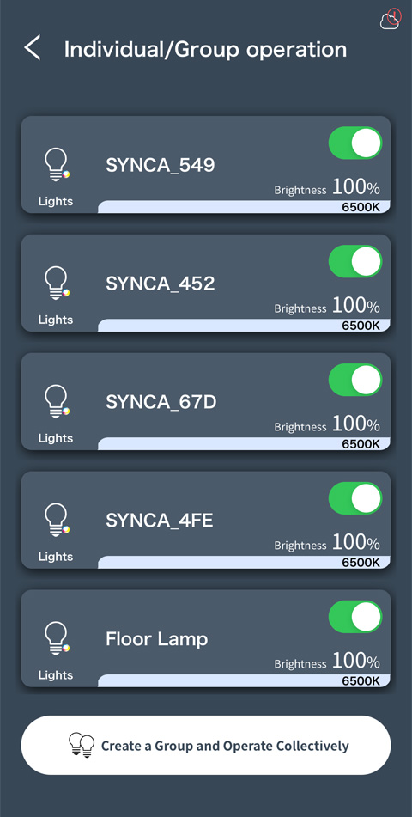Tap the SYNCA_4FE light bulb icon
The image size is (412, 817).
point(57,520)
